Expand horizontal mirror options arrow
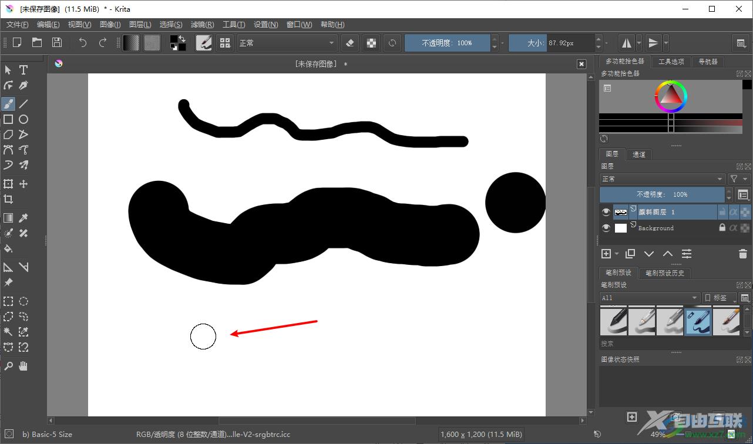 click(640, 42)
